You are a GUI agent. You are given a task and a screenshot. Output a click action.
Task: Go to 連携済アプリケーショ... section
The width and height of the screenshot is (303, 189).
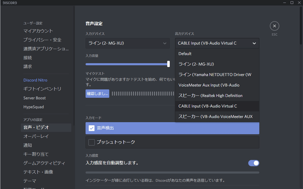tap(46, 49)
